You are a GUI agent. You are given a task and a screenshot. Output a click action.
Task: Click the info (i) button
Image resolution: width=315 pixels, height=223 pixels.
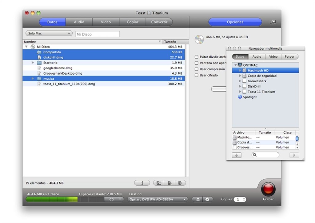click(142, 183)
